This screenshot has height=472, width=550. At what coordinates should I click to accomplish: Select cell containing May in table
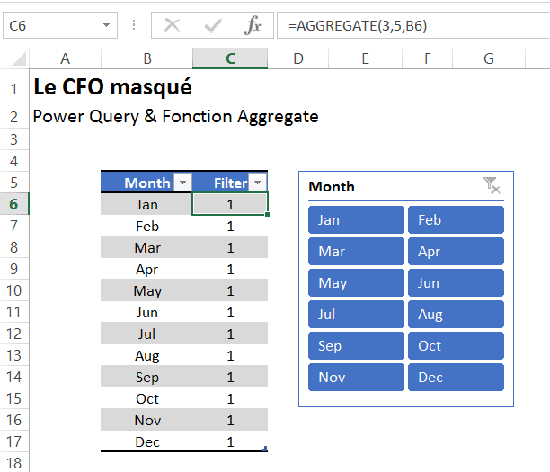pos(146,290)
